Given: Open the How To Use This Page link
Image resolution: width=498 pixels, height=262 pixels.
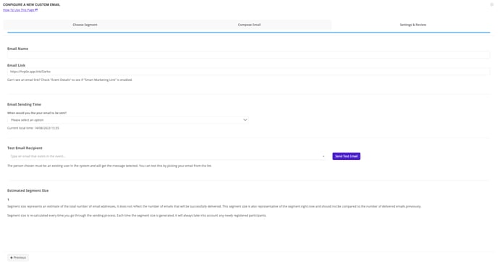Looking at the screenshot, I should (20, 10).
